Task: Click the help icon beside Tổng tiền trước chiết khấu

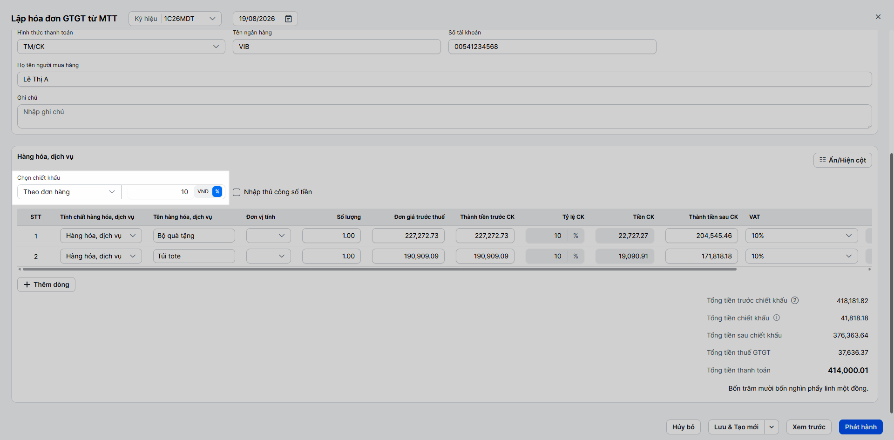Action: click(795, 300)
